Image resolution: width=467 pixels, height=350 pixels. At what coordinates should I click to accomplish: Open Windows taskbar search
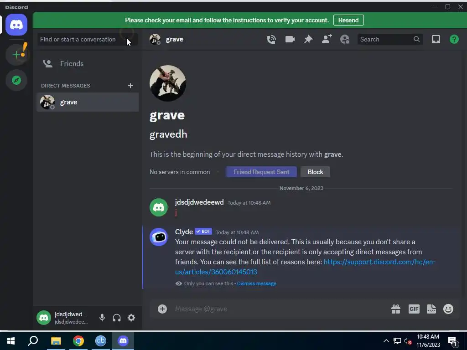click(x=33, y=341)
